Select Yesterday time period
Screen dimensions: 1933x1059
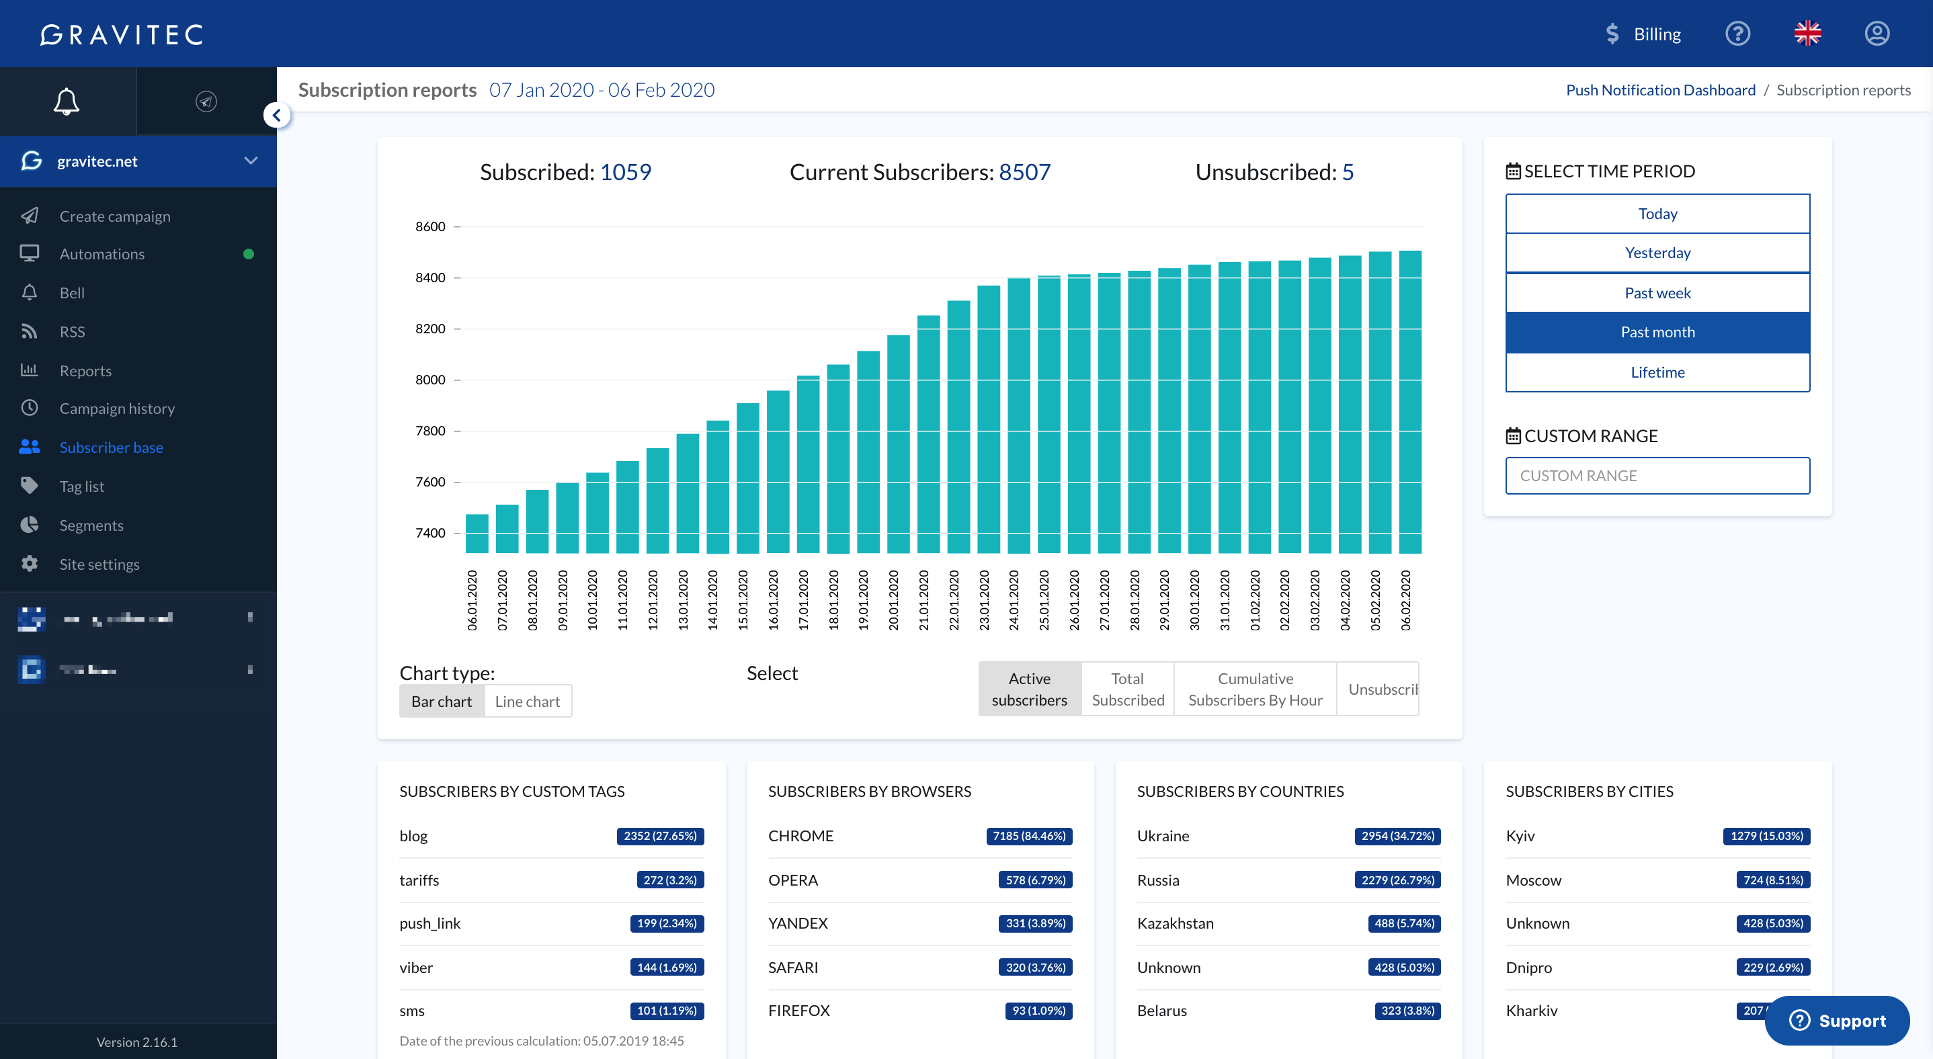[x=1657, y=253]
